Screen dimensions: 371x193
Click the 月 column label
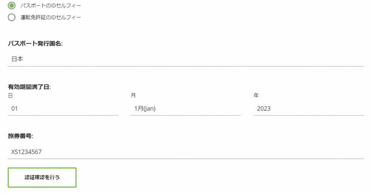tap(133, 95)
